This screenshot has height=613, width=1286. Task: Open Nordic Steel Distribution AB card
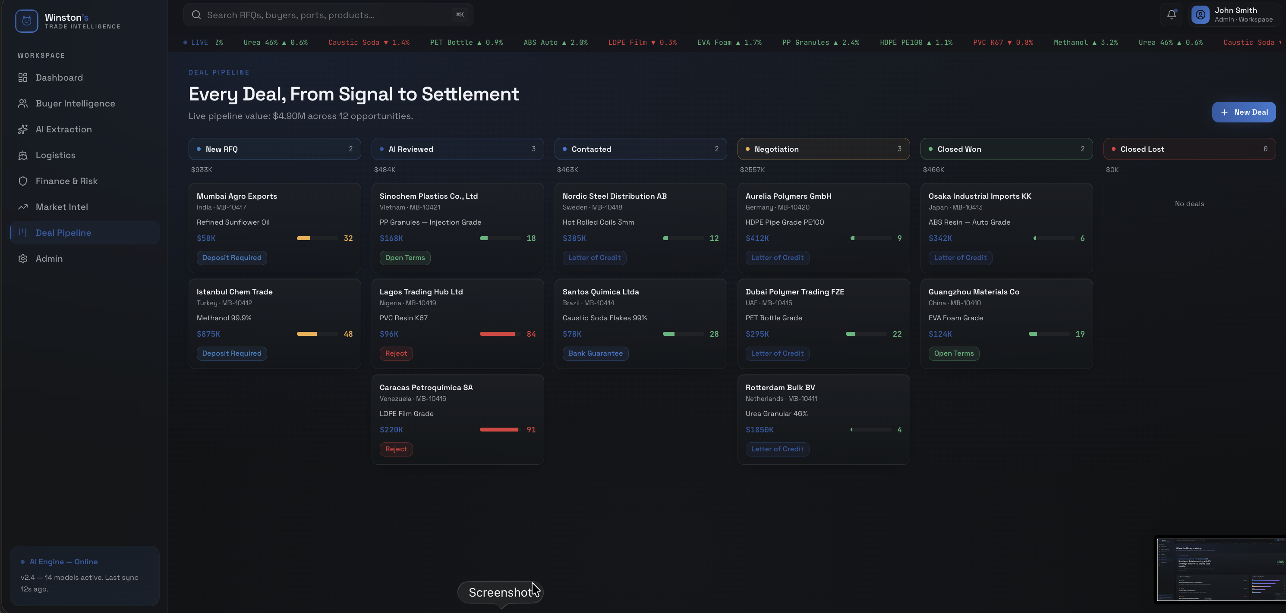click(x=640, y=228)
